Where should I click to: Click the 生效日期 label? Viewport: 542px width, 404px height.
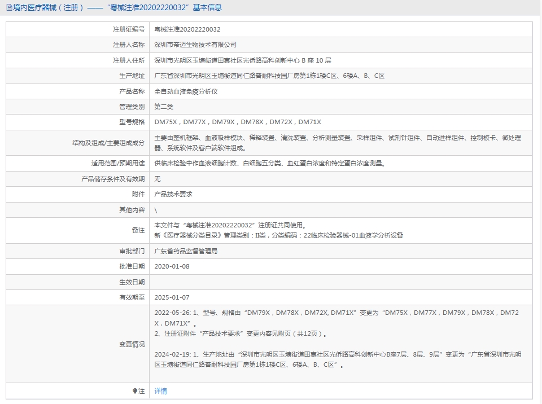[132, 282]
